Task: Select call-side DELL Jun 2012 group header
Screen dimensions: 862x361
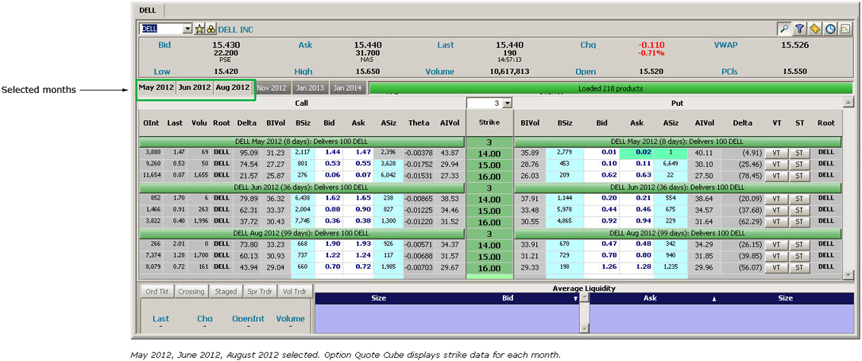Action: click(x=302, y=188)
